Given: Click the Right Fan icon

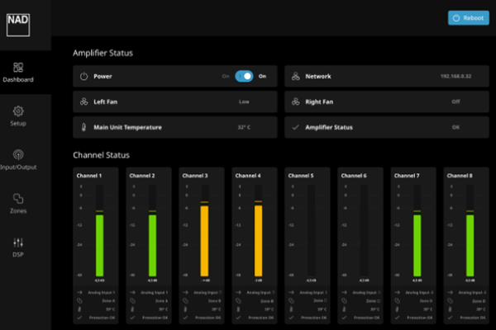Looking at the screenshot, I should 296,101.
